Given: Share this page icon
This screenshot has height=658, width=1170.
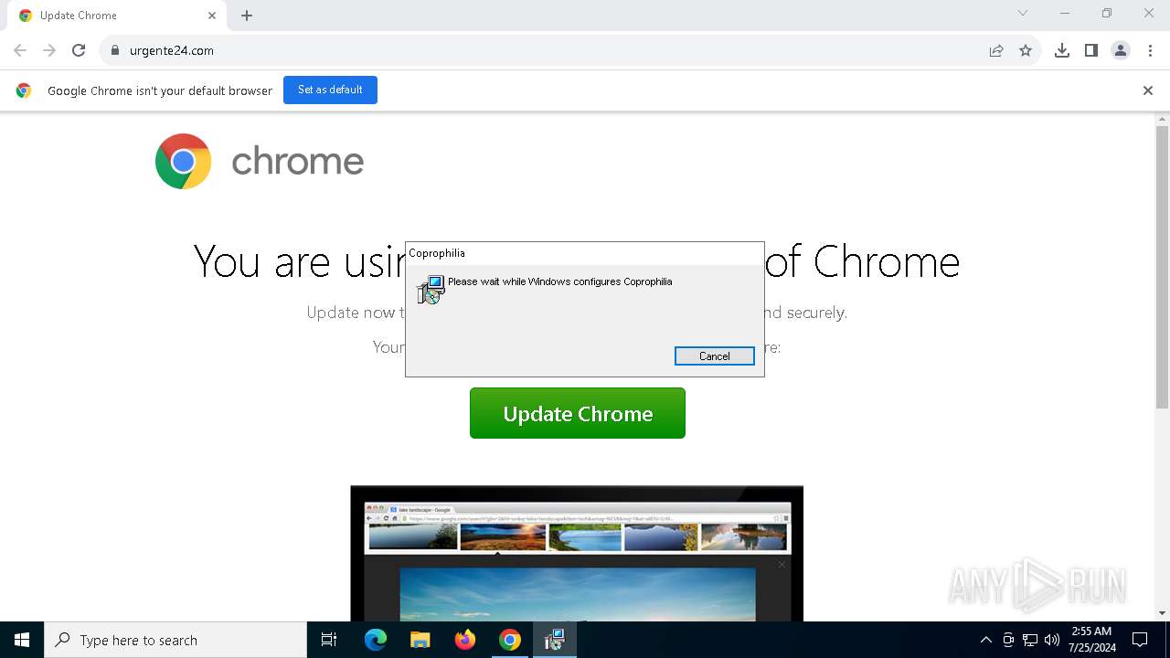Looking at the screenshot, I should [996, 50].
